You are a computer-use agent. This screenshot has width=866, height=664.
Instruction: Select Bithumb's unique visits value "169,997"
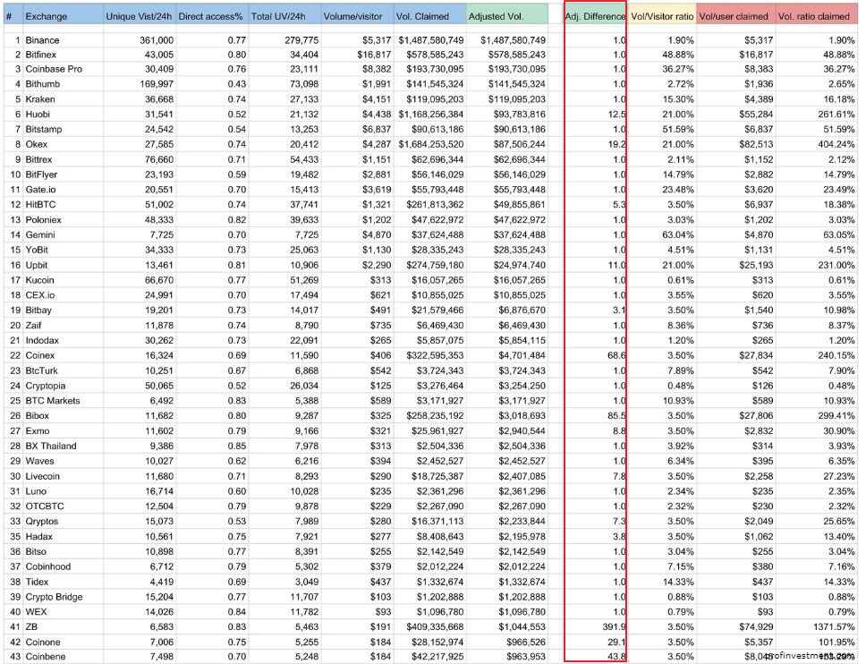coord(157,84)
